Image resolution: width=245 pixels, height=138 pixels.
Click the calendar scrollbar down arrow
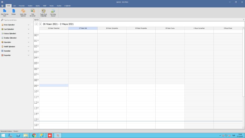(x=243, y=128)
